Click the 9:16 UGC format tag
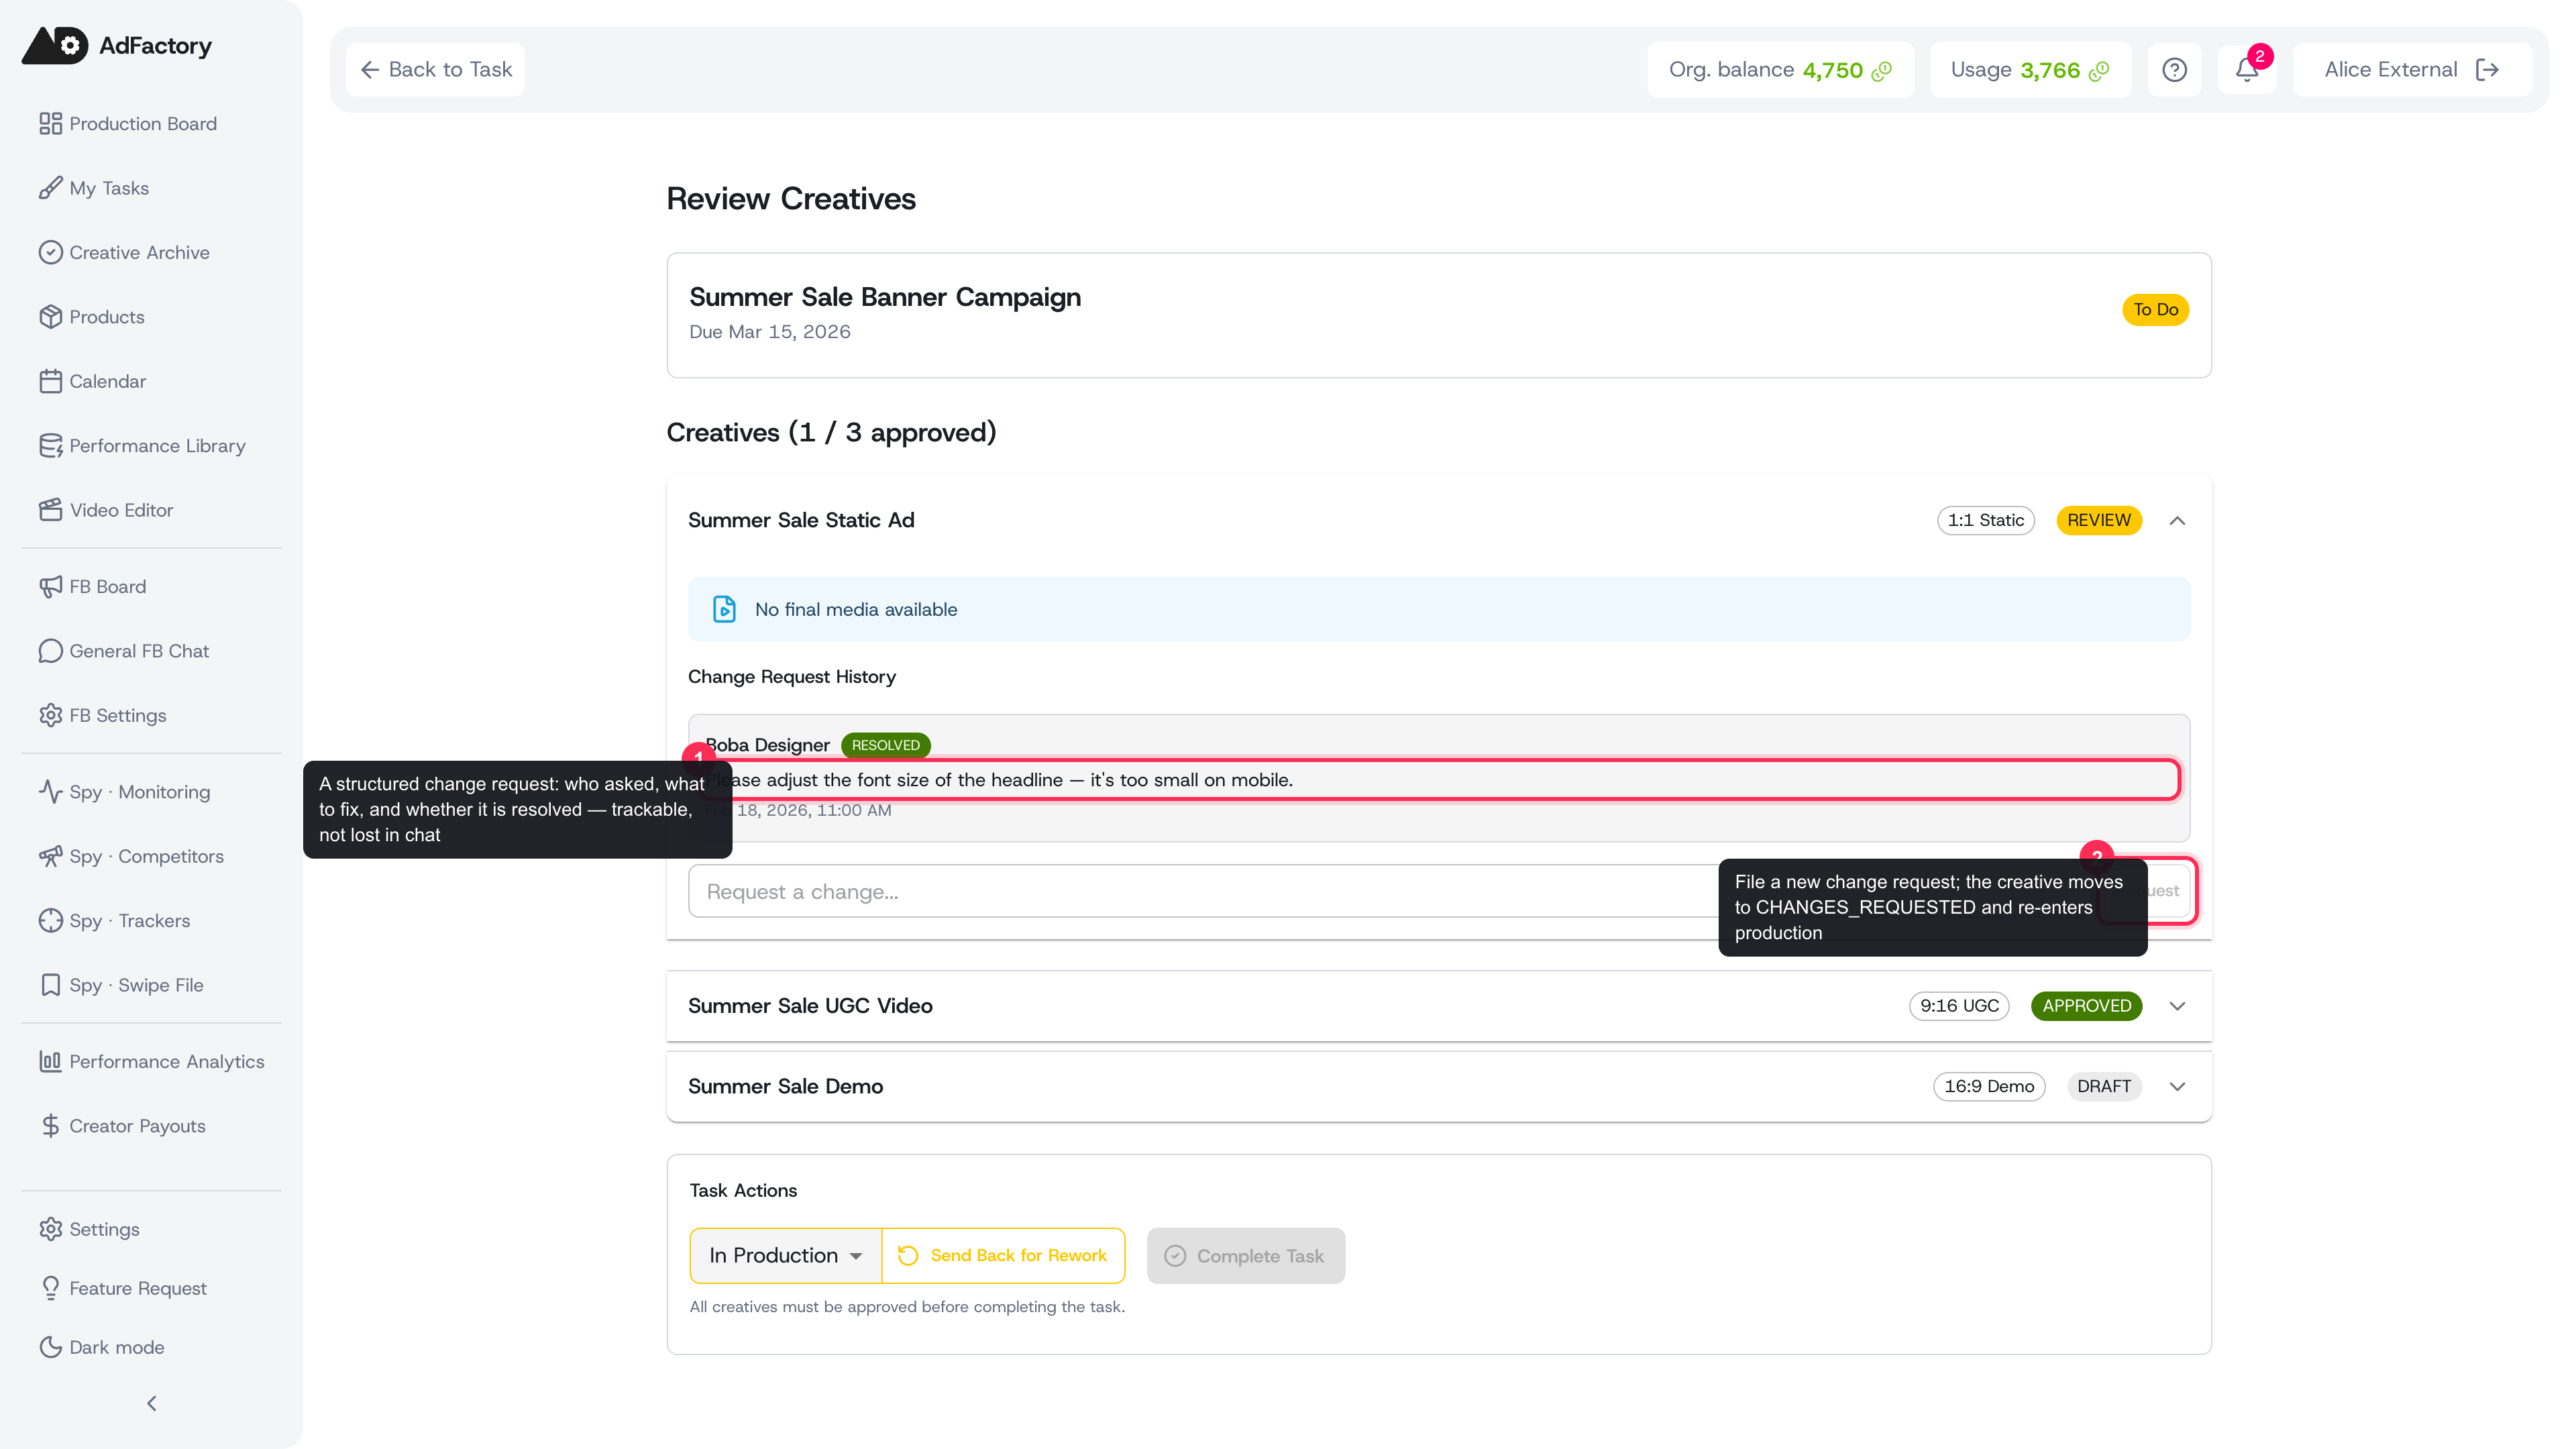This screenshot has height=1449, width=2576. (x=1959, y=1006)
